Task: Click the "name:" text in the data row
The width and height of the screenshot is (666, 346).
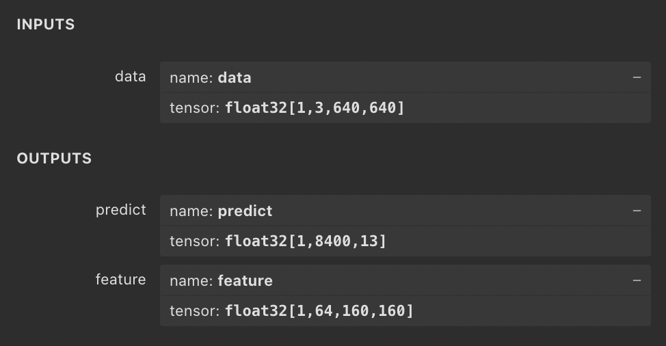Action: pyautogui.click(x=191, y=78)
